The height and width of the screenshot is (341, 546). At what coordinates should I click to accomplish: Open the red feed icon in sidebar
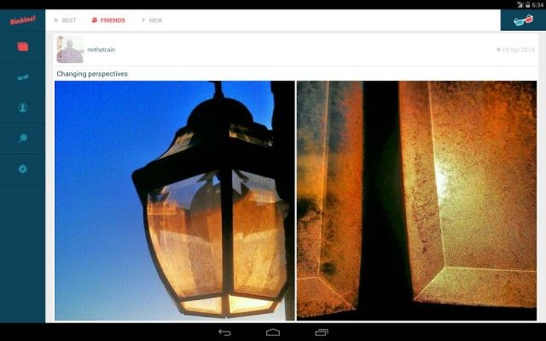[x=23, y=47]
